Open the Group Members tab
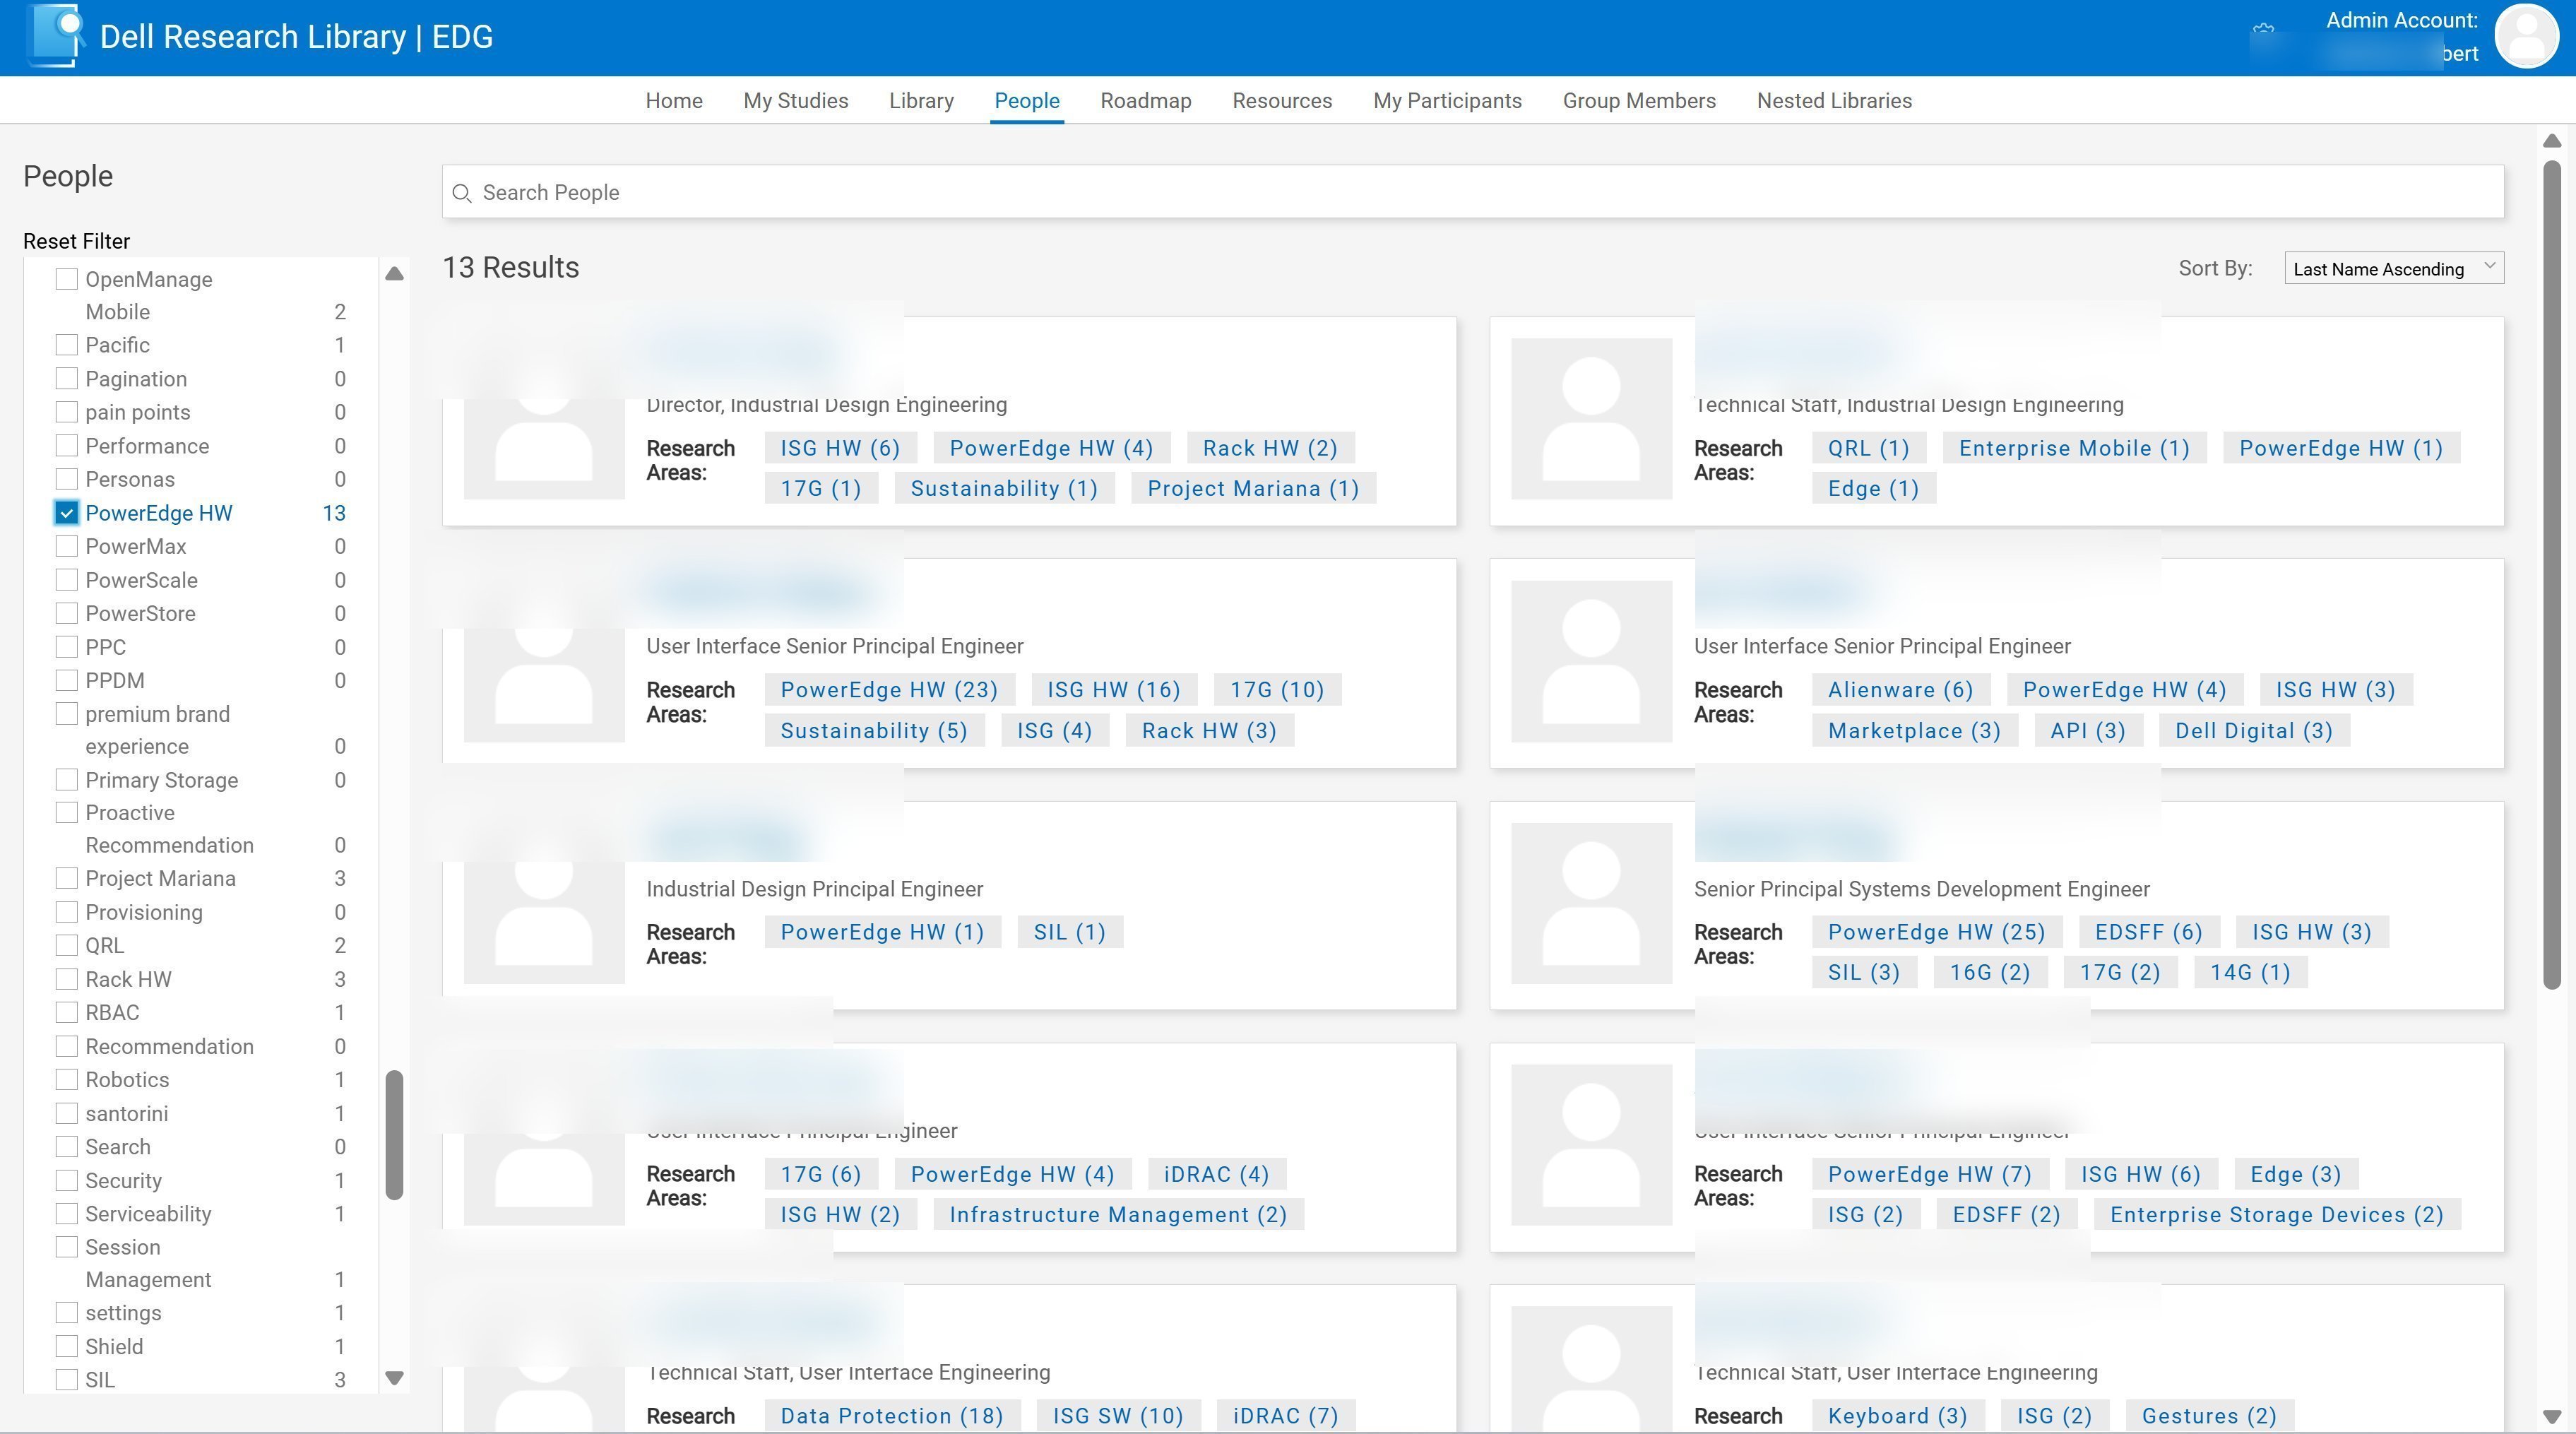The height and width of the screenshot is (1434, 2576). (1639, 101)
